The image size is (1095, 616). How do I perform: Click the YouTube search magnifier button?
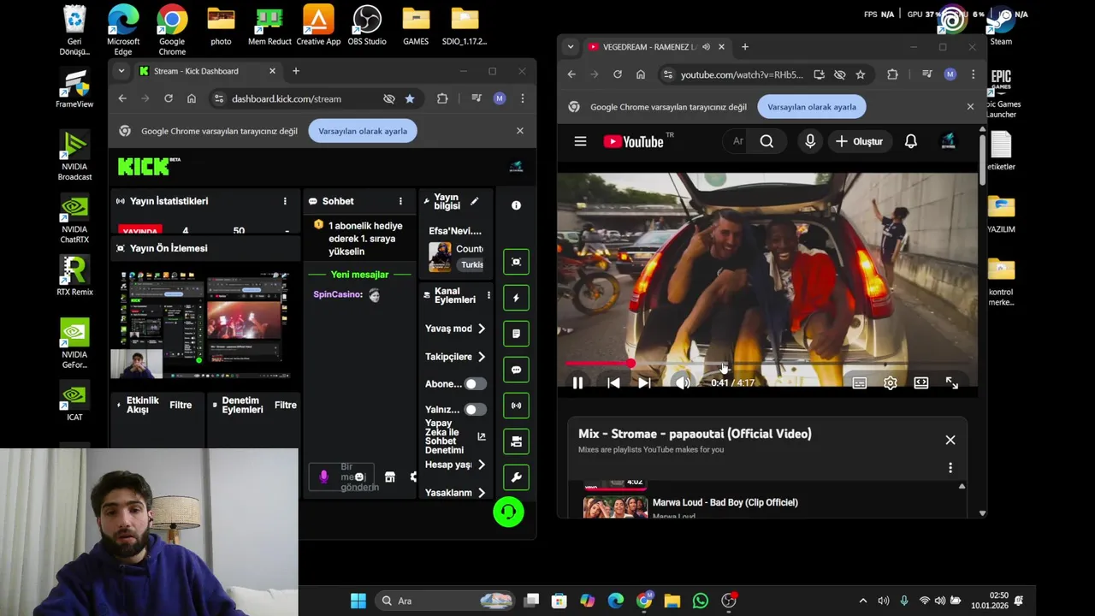click(x=766, y=141)
